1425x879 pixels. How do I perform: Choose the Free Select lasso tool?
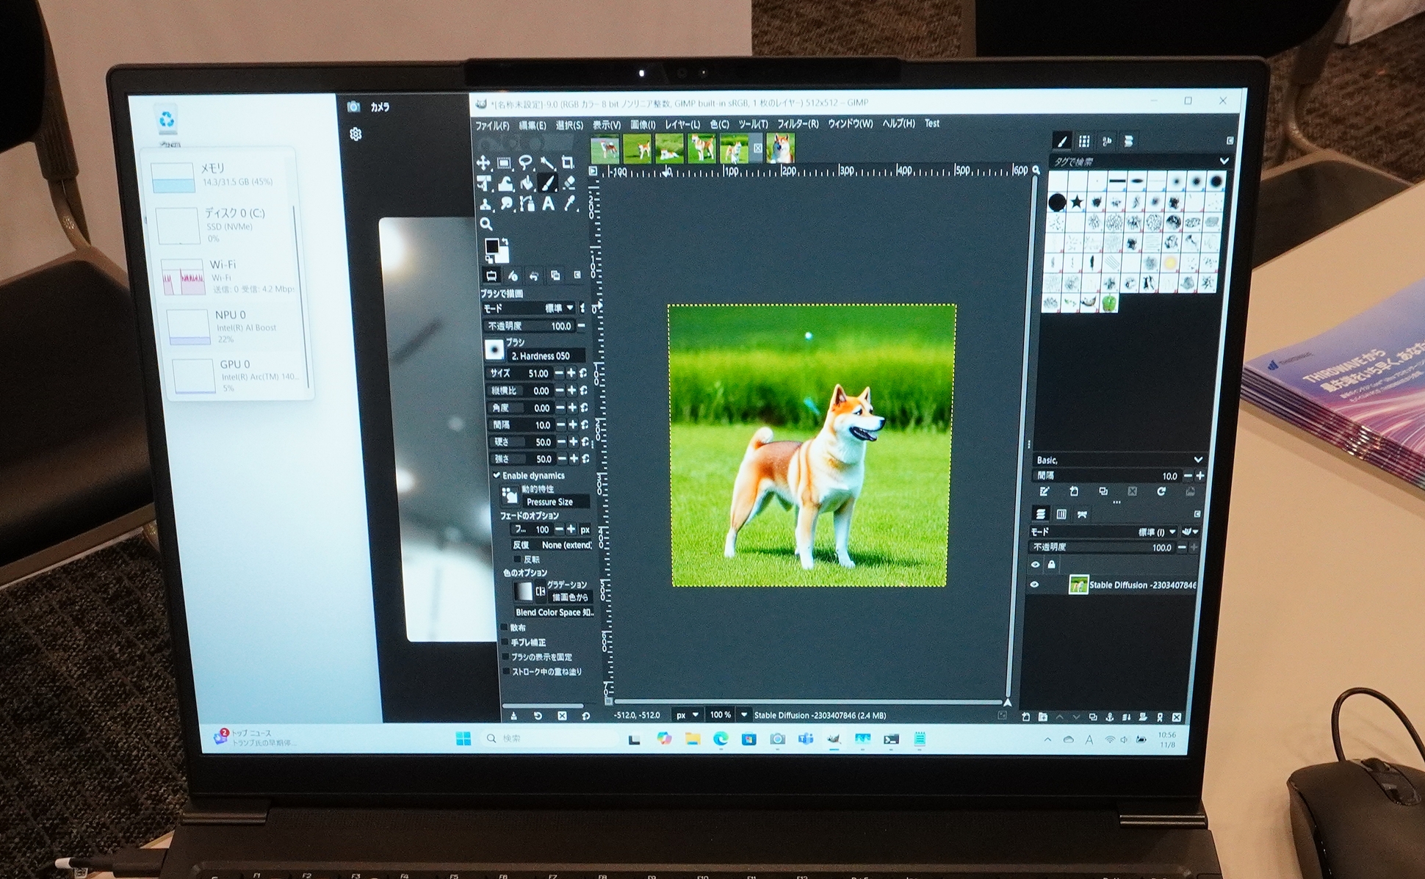click(x=524, y=163)
